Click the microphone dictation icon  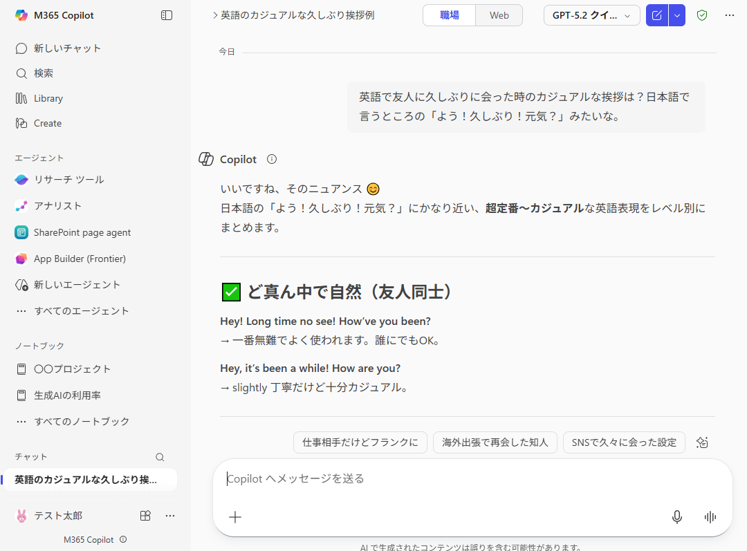click(677, 516)
